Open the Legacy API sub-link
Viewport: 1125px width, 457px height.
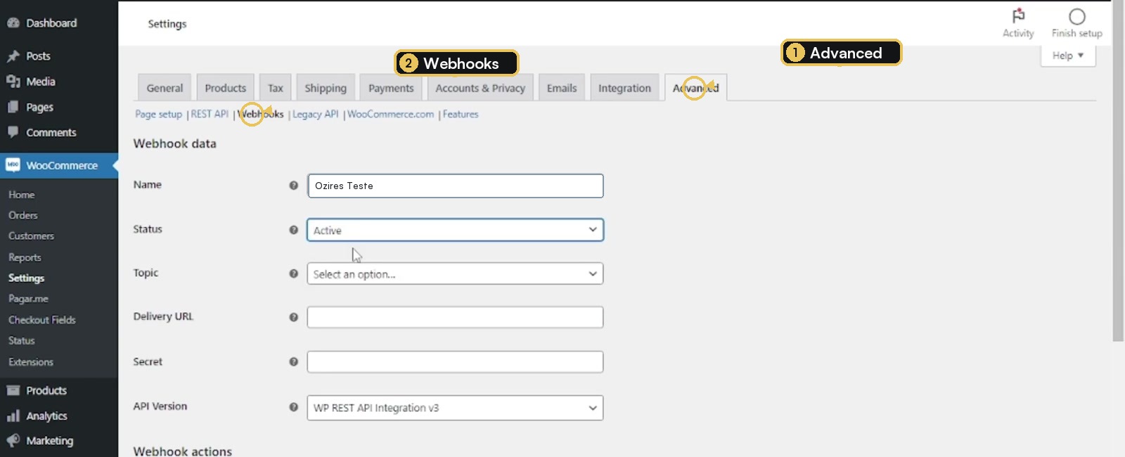(315, 114)
